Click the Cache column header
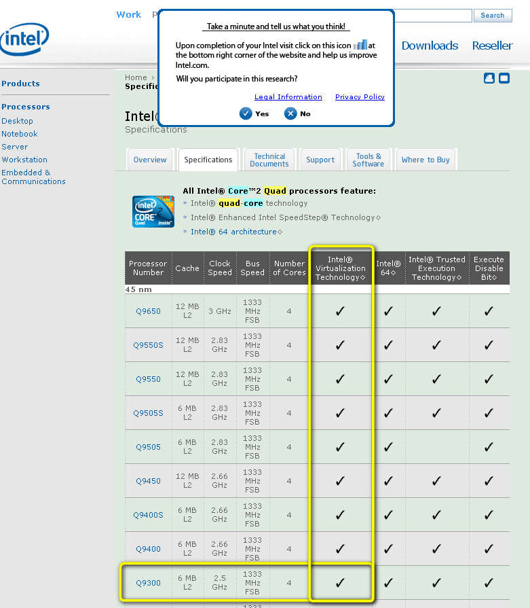The height and width of the screenshot is (608, 530). click(187, 268)
